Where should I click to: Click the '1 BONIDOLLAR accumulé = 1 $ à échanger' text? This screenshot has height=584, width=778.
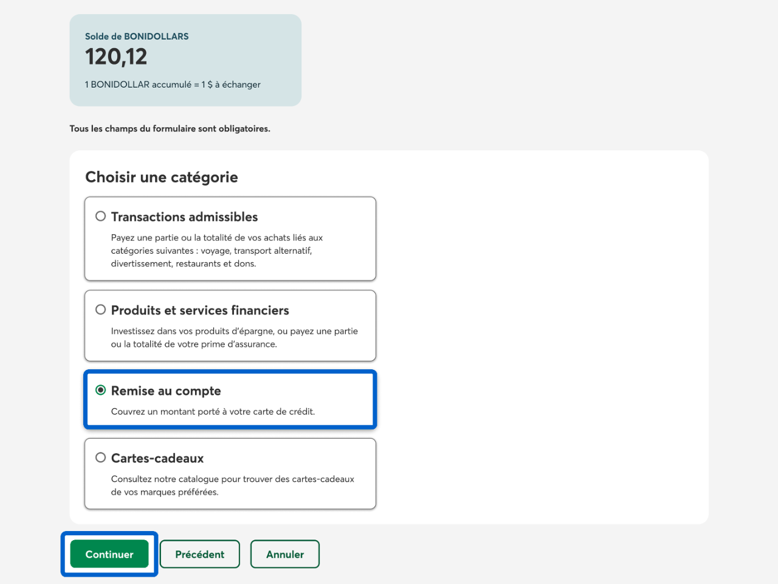tap(173, 85)
